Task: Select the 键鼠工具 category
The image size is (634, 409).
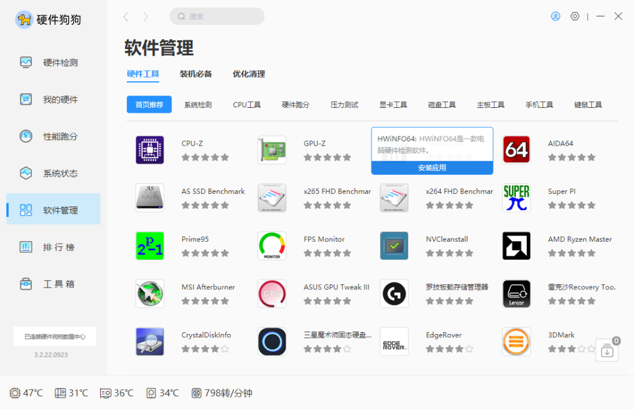Action: click(x=588, y=105)
